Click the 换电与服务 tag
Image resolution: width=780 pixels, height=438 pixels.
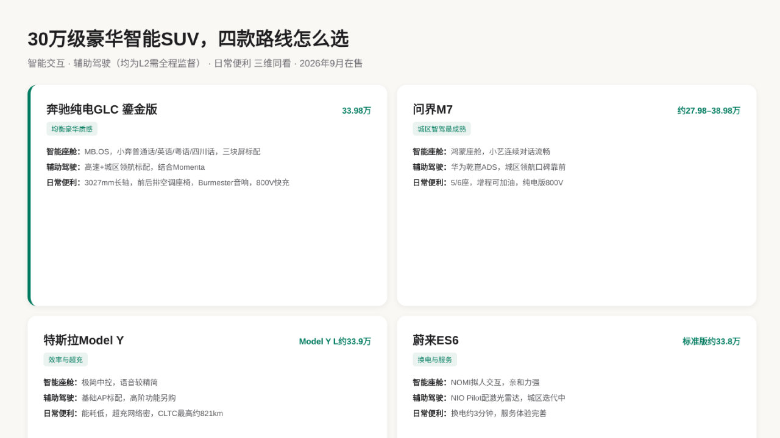pos(434,360)
